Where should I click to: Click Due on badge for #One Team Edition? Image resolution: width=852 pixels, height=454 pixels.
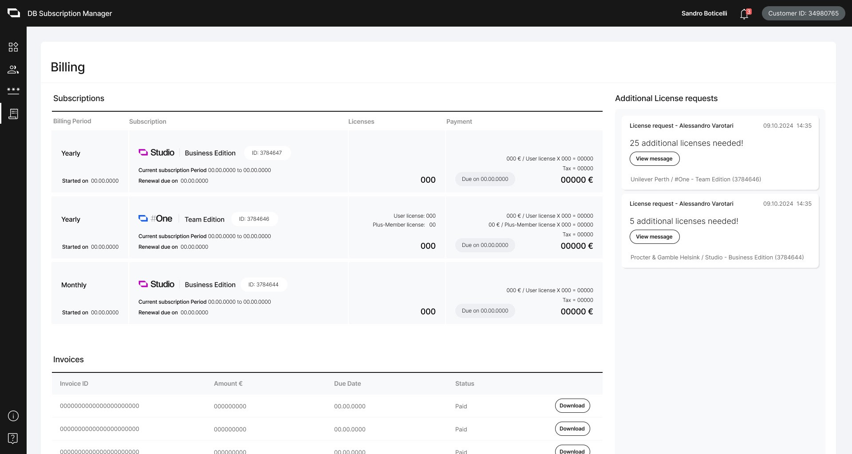click(485, 245)
